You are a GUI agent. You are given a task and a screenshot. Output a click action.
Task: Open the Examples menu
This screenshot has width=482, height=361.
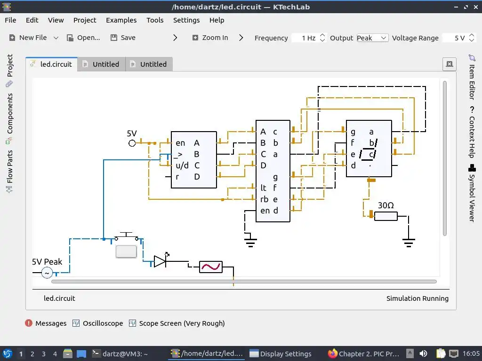(121, 20)
